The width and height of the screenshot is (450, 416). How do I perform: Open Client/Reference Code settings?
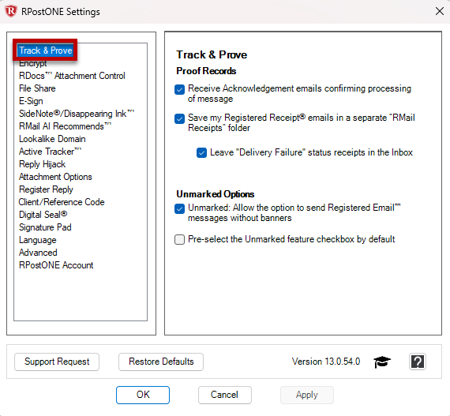pyautogui.click(x=62, y=202)
